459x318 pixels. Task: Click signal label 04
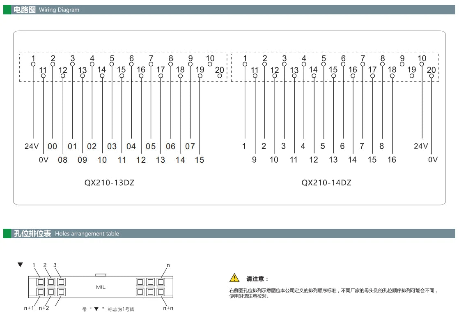131,146
